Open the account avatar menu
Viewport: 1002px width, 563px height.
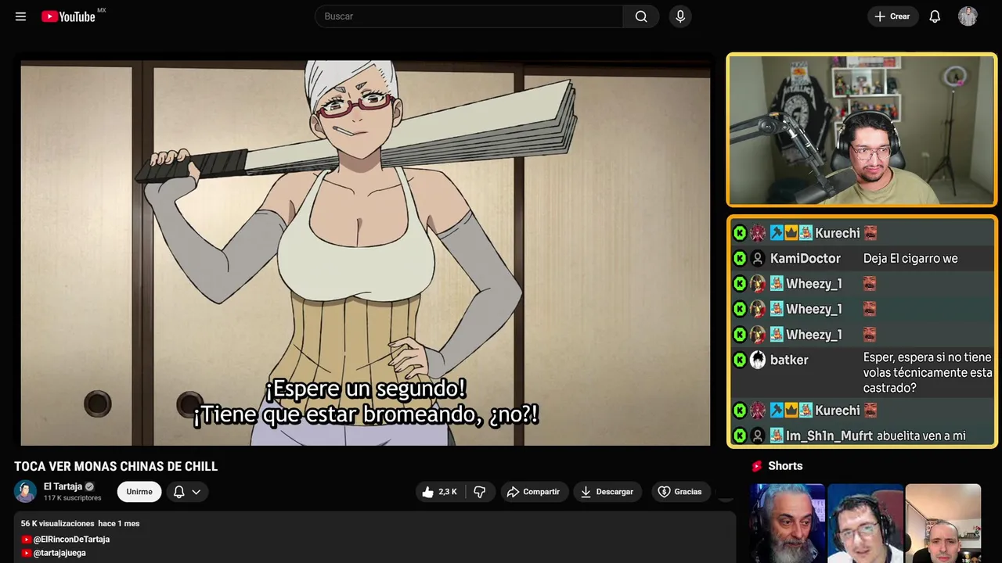pyautogui.click(x=968, y=16)
